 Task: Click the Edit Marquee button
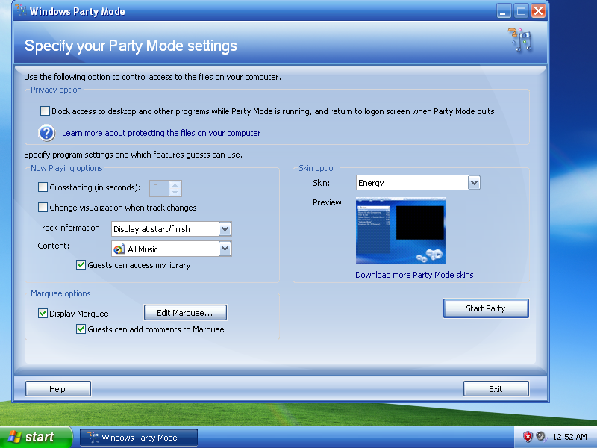185,313
